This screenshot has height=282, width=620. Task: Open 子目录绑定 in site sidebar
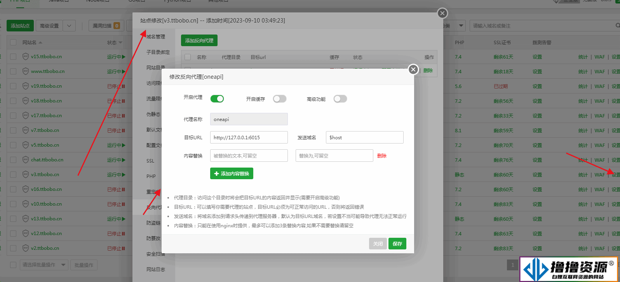158,52
